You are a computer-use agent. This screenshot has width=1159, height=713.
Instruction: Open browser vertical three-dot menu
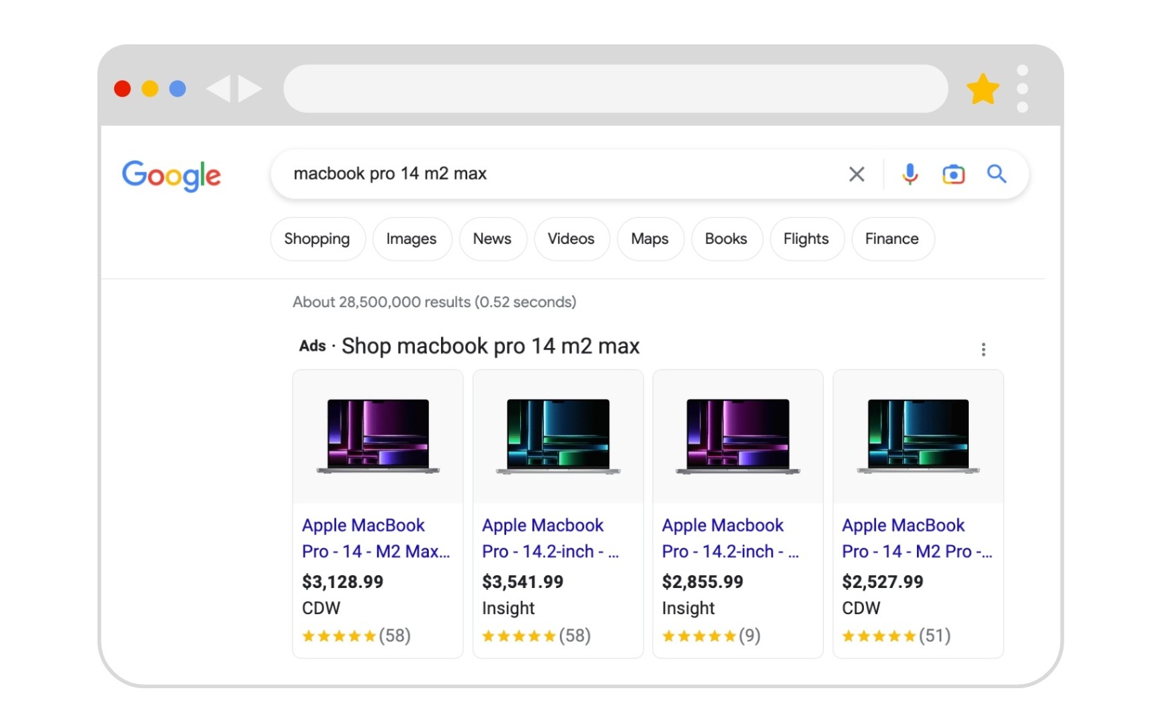[x=1023, y=89]
